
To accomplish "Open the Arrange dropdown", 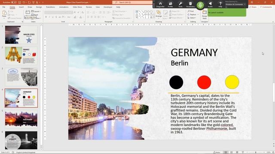I will pos(159,14).
